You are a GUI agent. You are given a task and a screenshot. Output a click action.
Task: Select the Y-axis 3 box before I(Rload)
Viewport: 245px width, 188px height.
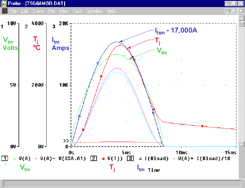(130, 159)
